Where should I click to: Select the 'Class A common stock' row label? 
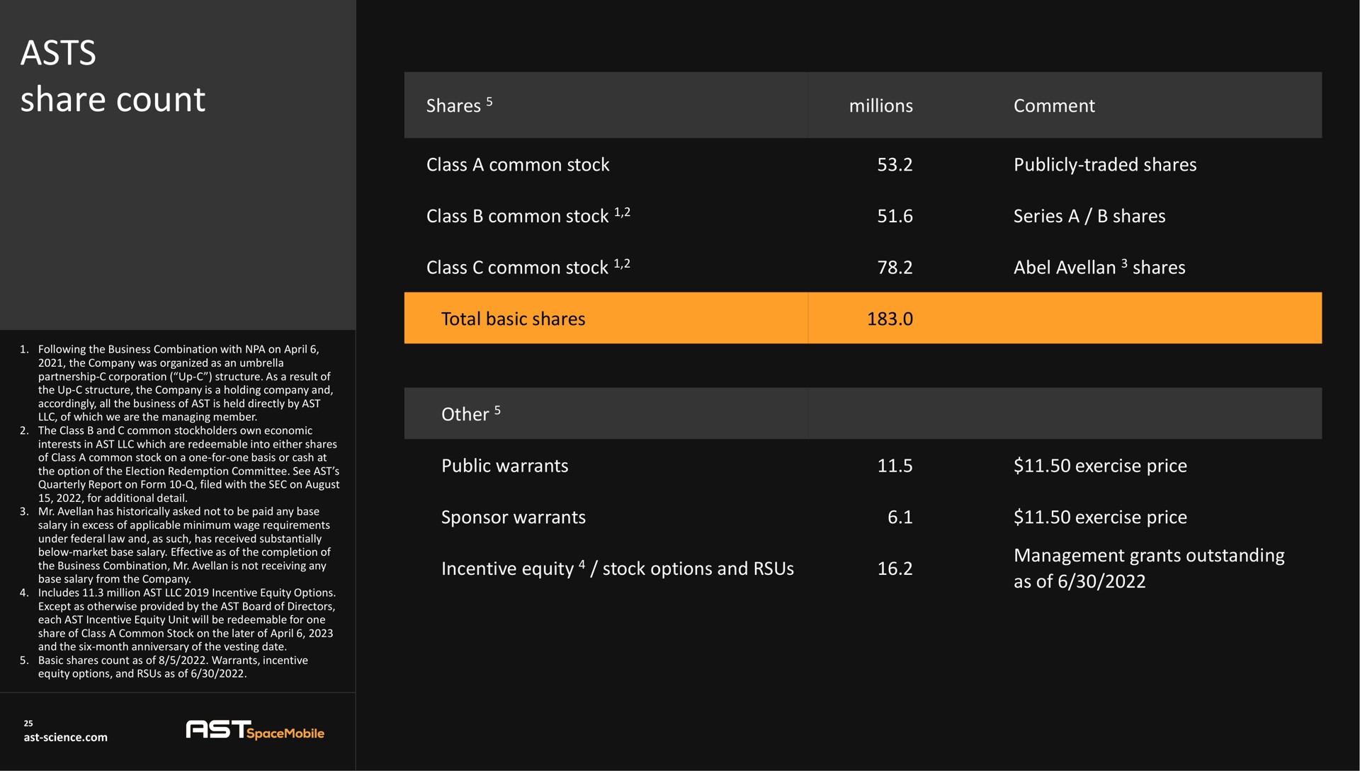click(518, 164)
